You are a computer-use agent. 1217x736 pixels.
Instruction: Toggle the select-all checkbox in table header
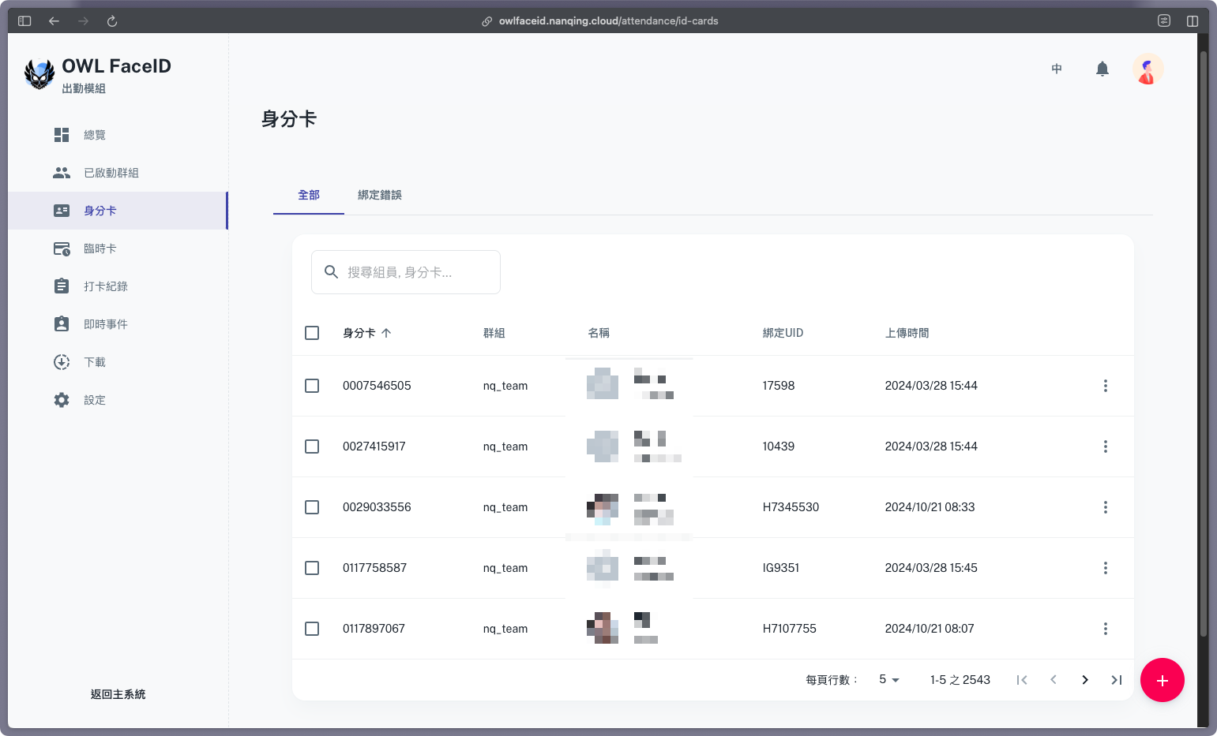(312, 333)
